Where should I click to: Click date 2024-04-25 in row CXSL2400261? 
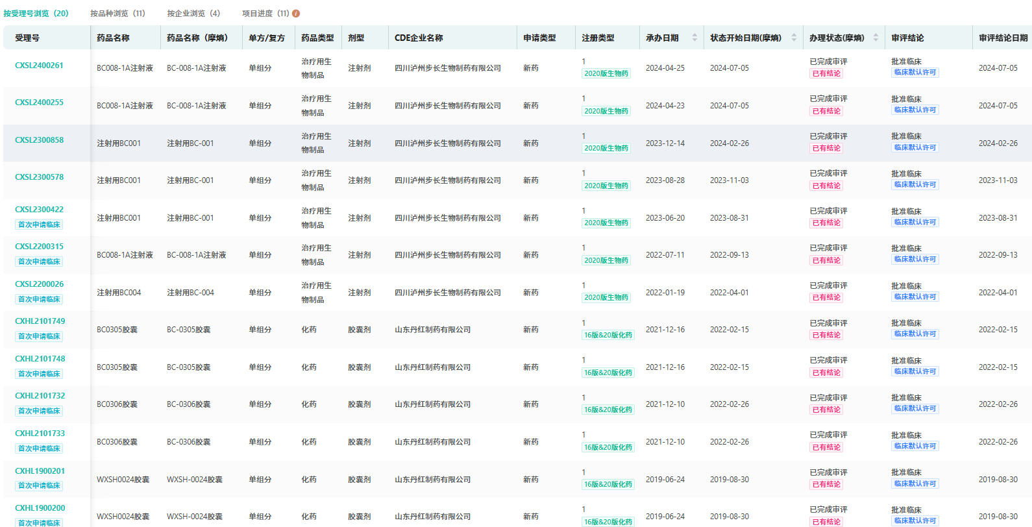click(665, 68)
